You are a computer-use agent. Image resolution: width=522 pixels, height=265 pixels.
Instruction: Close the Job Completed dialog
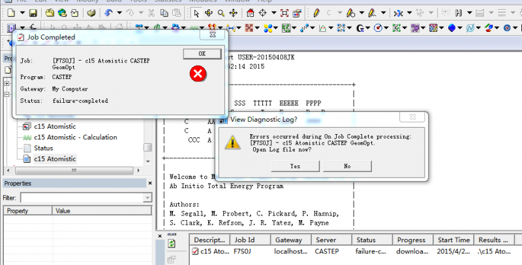tap(213, 35)
